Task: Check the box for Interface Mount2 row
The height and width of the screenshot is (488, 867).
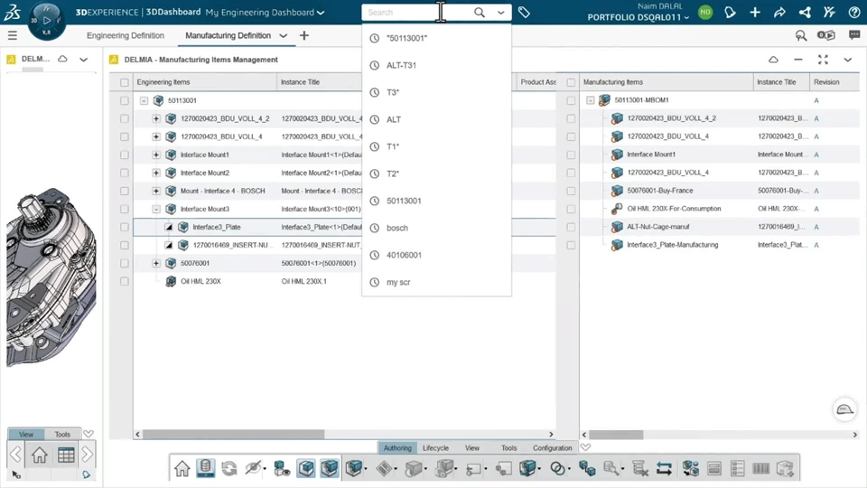Action: pos(125,173)
